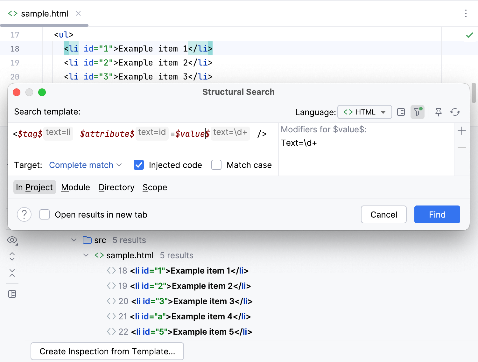Open the kebab menu in the editor corner
The image size is (478, 362).
tap(466, 14)
